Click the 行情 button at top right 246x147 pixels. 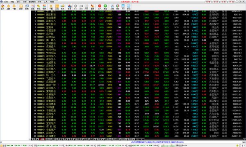coord(208,2)
